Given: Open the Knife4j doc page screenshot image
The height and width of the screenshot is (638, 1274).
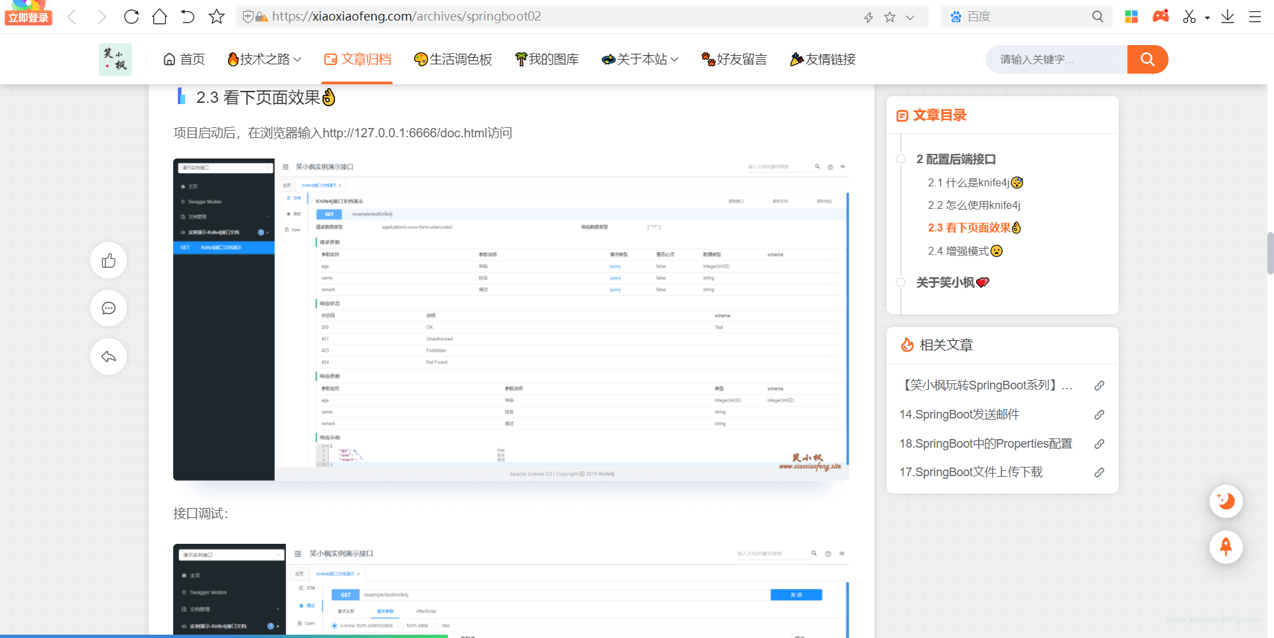Looking at the screenshot, I should 511,320.
